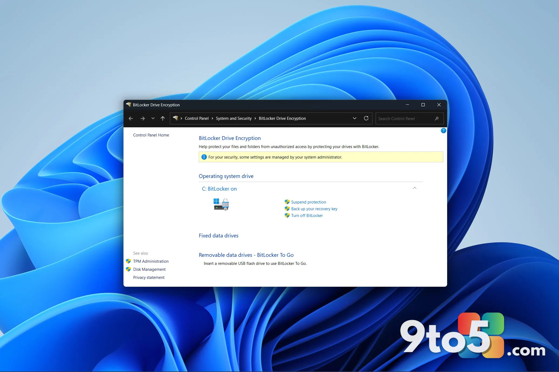Screen dimensions: 559x372
Task: Open the Control Panel breadcrumb
Action: coord(197,118)
